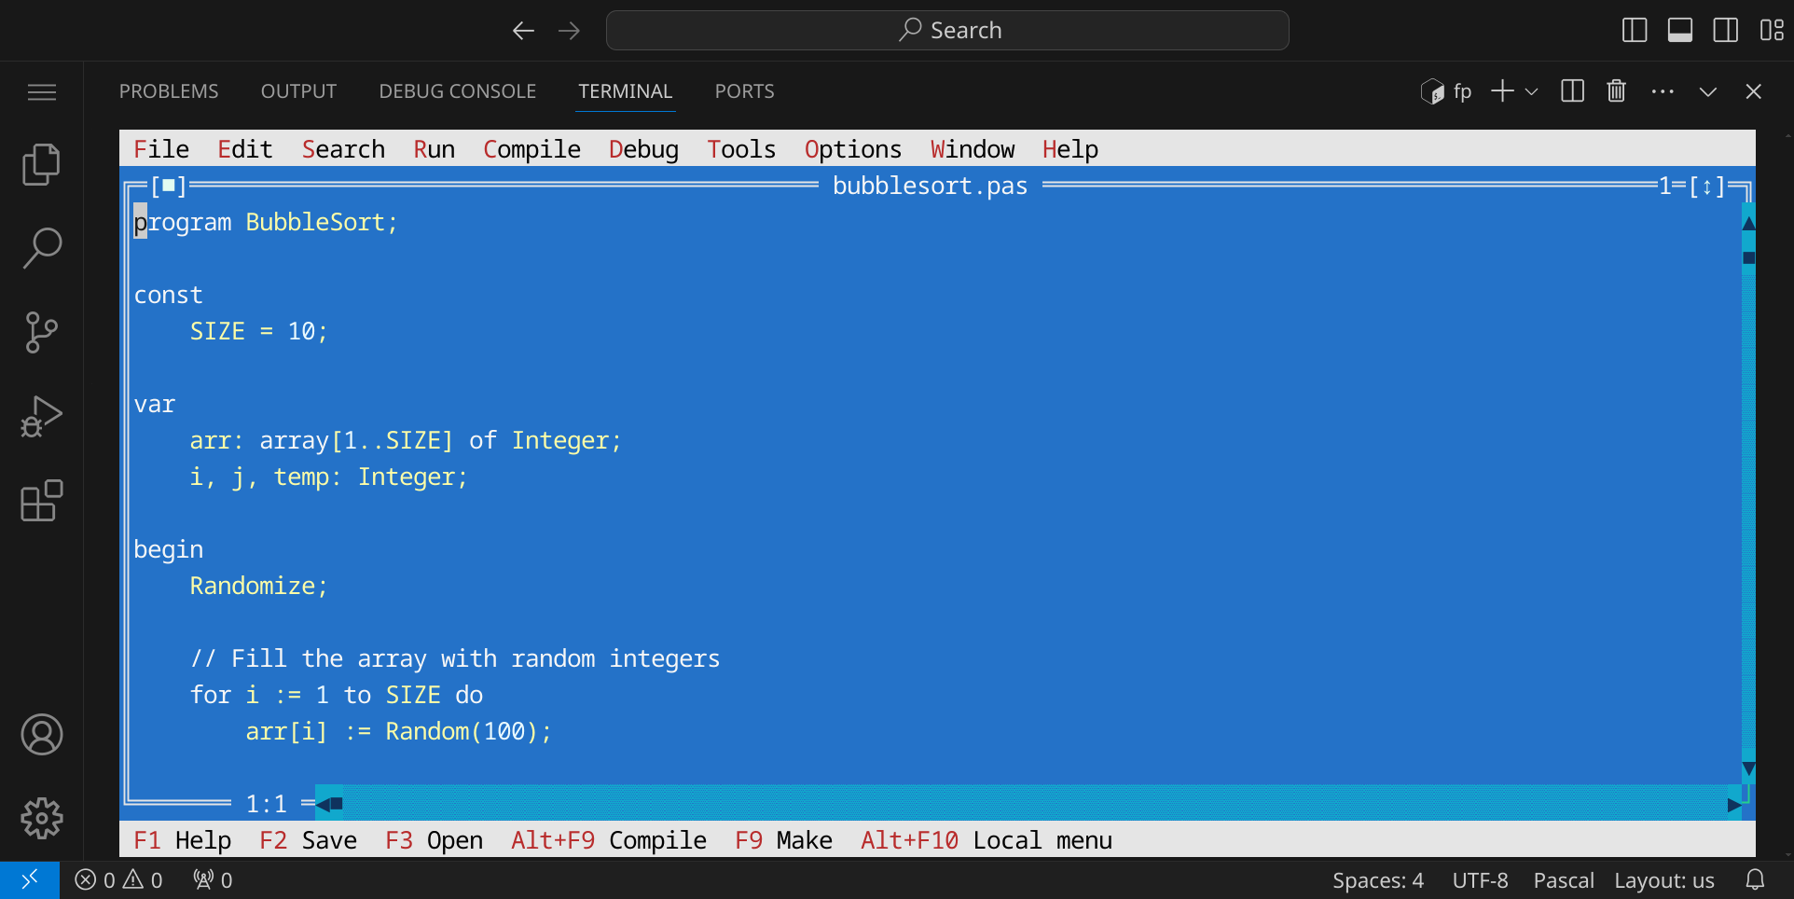Toggle the bottom panel visibility
The image size is (1794, 899).
click(x=1680, y=31)
